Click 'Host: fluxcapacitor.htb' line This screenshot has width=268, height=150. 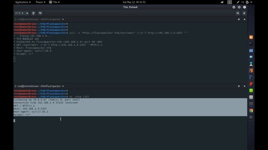33,48
